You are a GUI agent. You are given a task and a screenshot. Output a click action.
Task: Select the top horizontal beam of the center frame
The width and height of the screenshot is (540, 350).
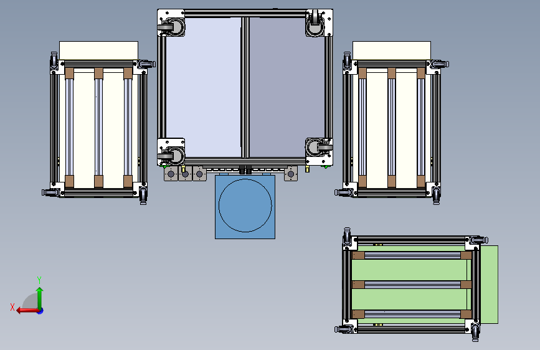pyautogui.click(x=245, y=14)
